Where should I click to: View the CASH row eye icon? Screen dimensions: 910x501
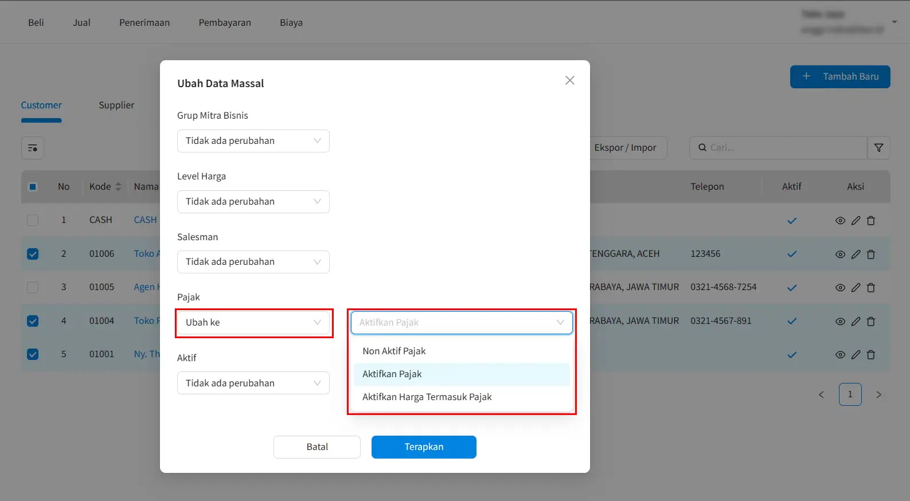(x=840, y=221)
